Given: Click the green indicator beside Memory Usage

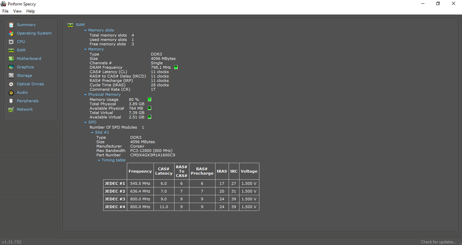Looking at the screenshot, I should coord(149,99).
